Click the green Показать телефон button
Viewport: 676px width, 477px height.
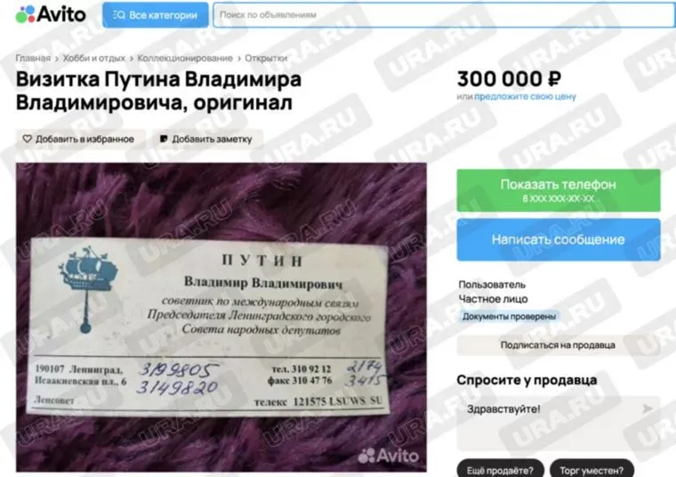coord(559,190)
